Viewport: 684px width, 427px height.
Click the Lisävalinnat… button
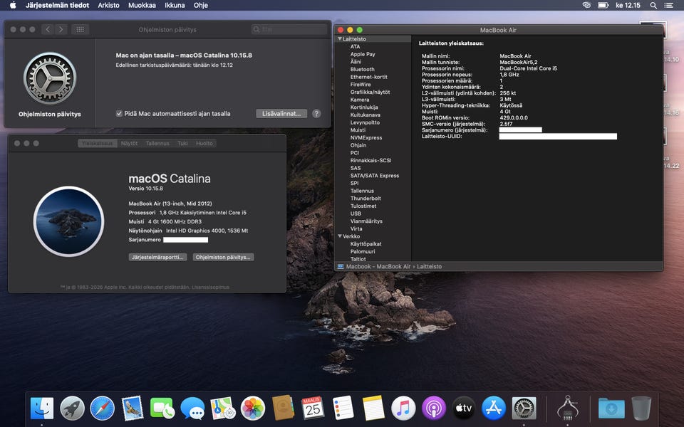point(281,114)
